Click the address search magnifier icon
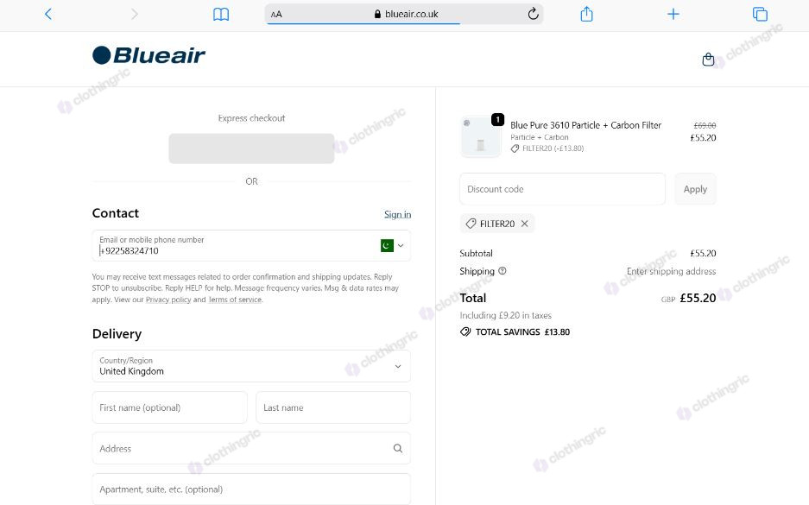 pyautogui.click(x=398, y=448)
